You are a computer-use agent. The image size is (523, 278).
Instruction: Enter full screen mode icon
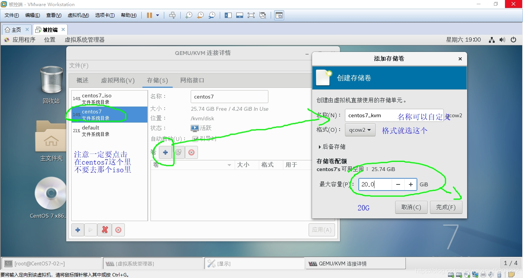point(251,15)
